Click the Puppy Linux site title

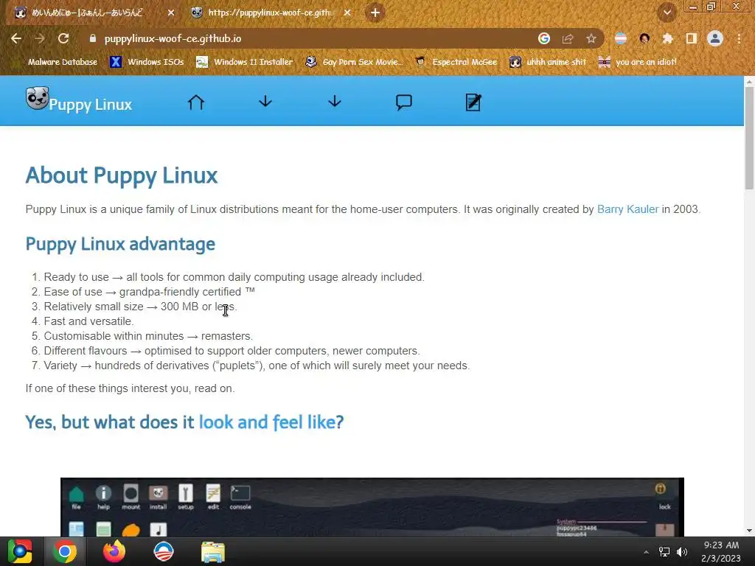pos(91,105)
